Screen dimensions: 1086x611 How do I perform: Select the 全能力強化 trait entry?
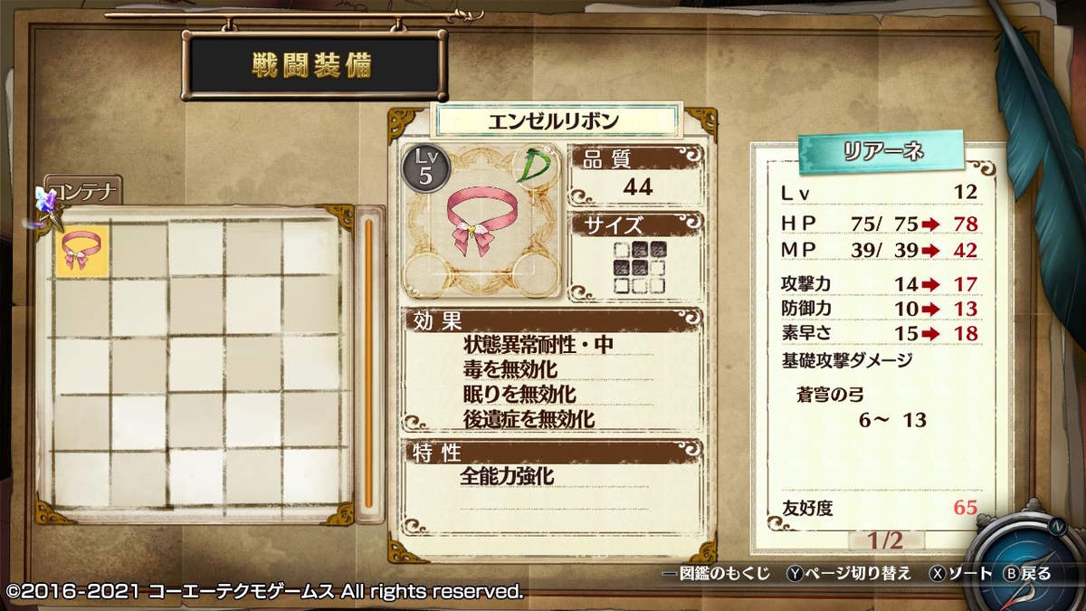tap(506, 475)
